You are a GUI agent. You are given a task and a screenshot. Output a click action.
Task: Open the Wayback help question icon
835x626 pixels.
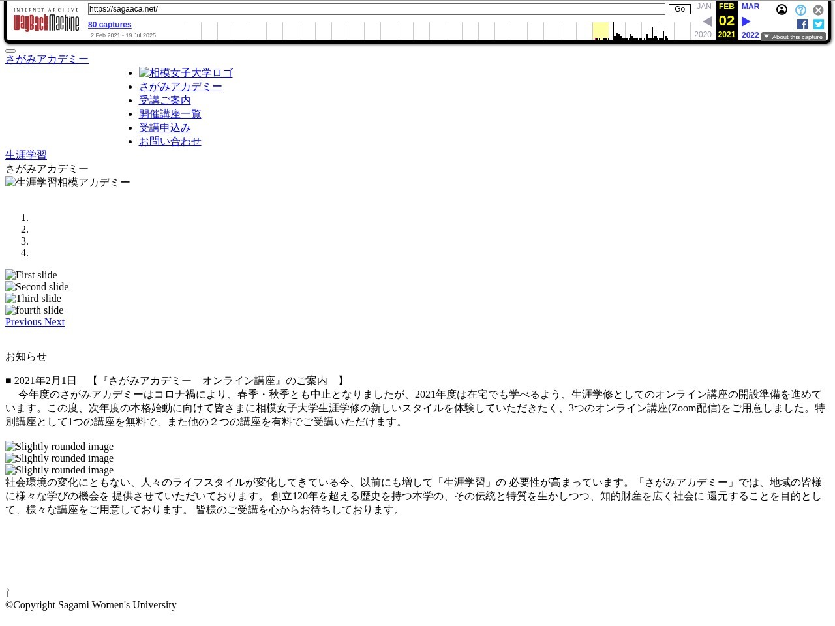coord(800,10)
